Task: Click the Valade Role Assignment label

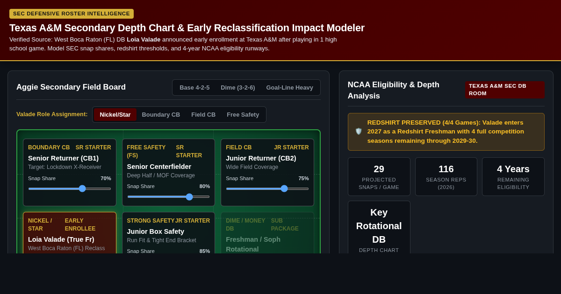Action: [x=52, y=114]
